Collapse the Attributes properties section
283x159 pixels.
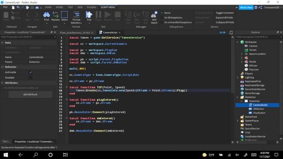(x=2, y=83)
